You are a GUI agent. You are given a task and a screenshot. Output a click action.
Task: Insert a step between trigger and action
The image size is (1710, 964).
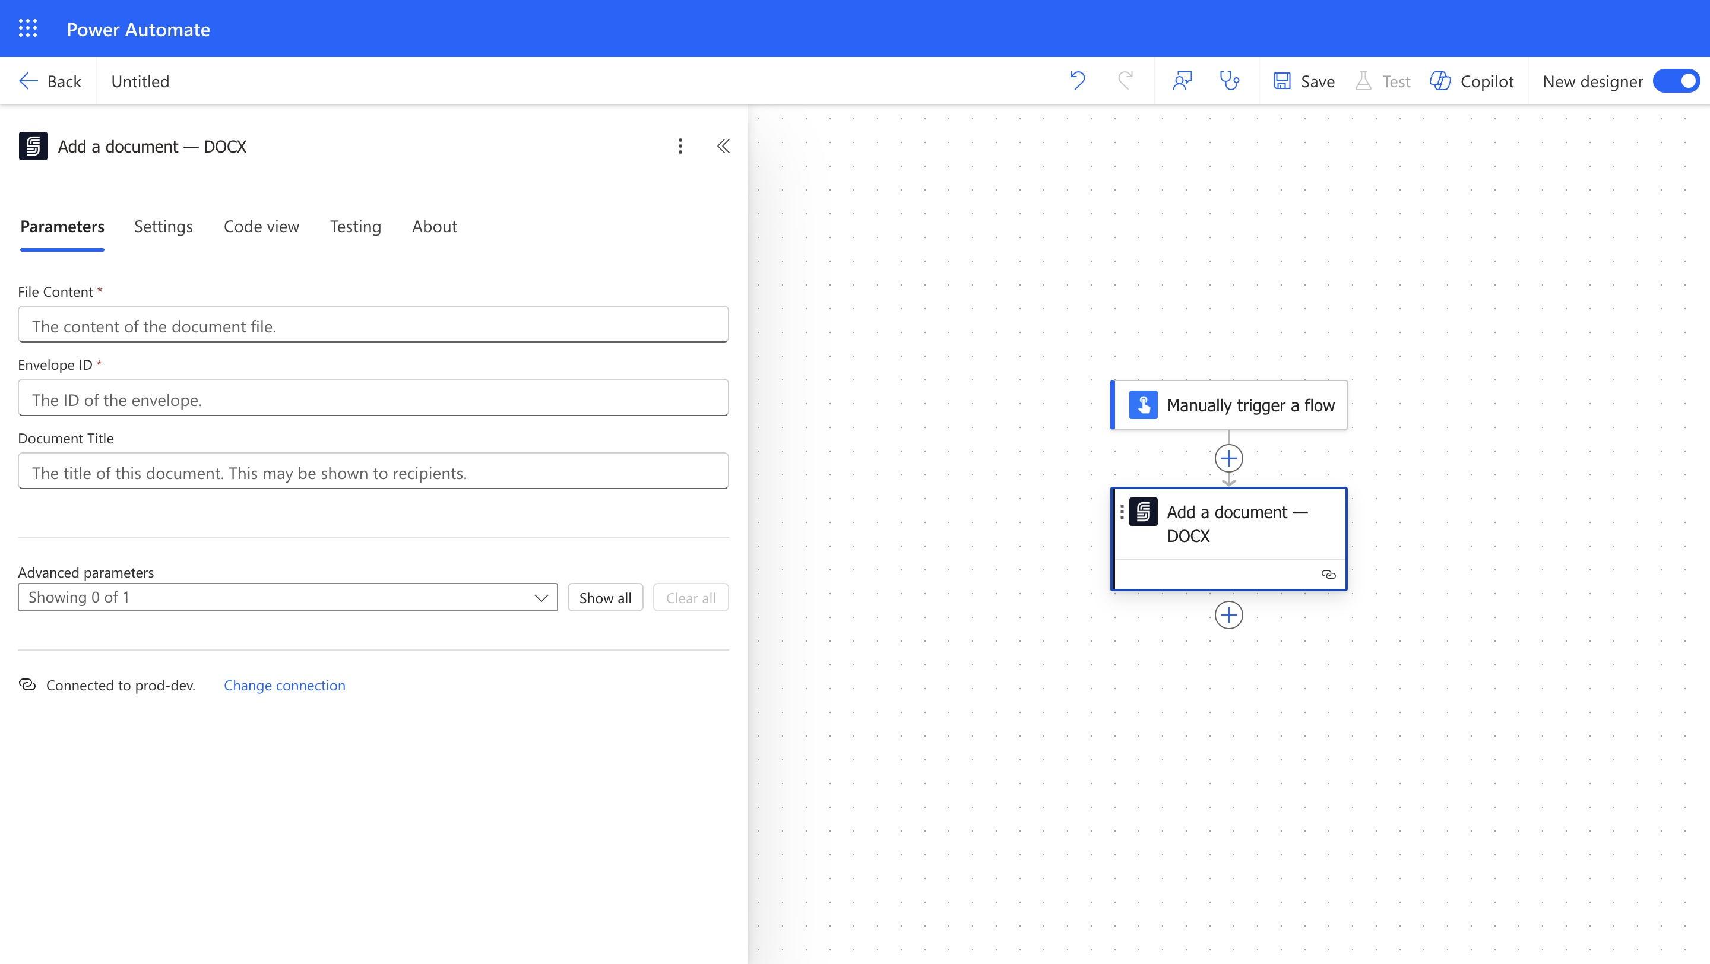(x=1228, y=458)
